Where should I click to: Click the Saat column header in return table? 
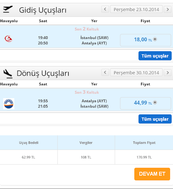click(43, 84)
